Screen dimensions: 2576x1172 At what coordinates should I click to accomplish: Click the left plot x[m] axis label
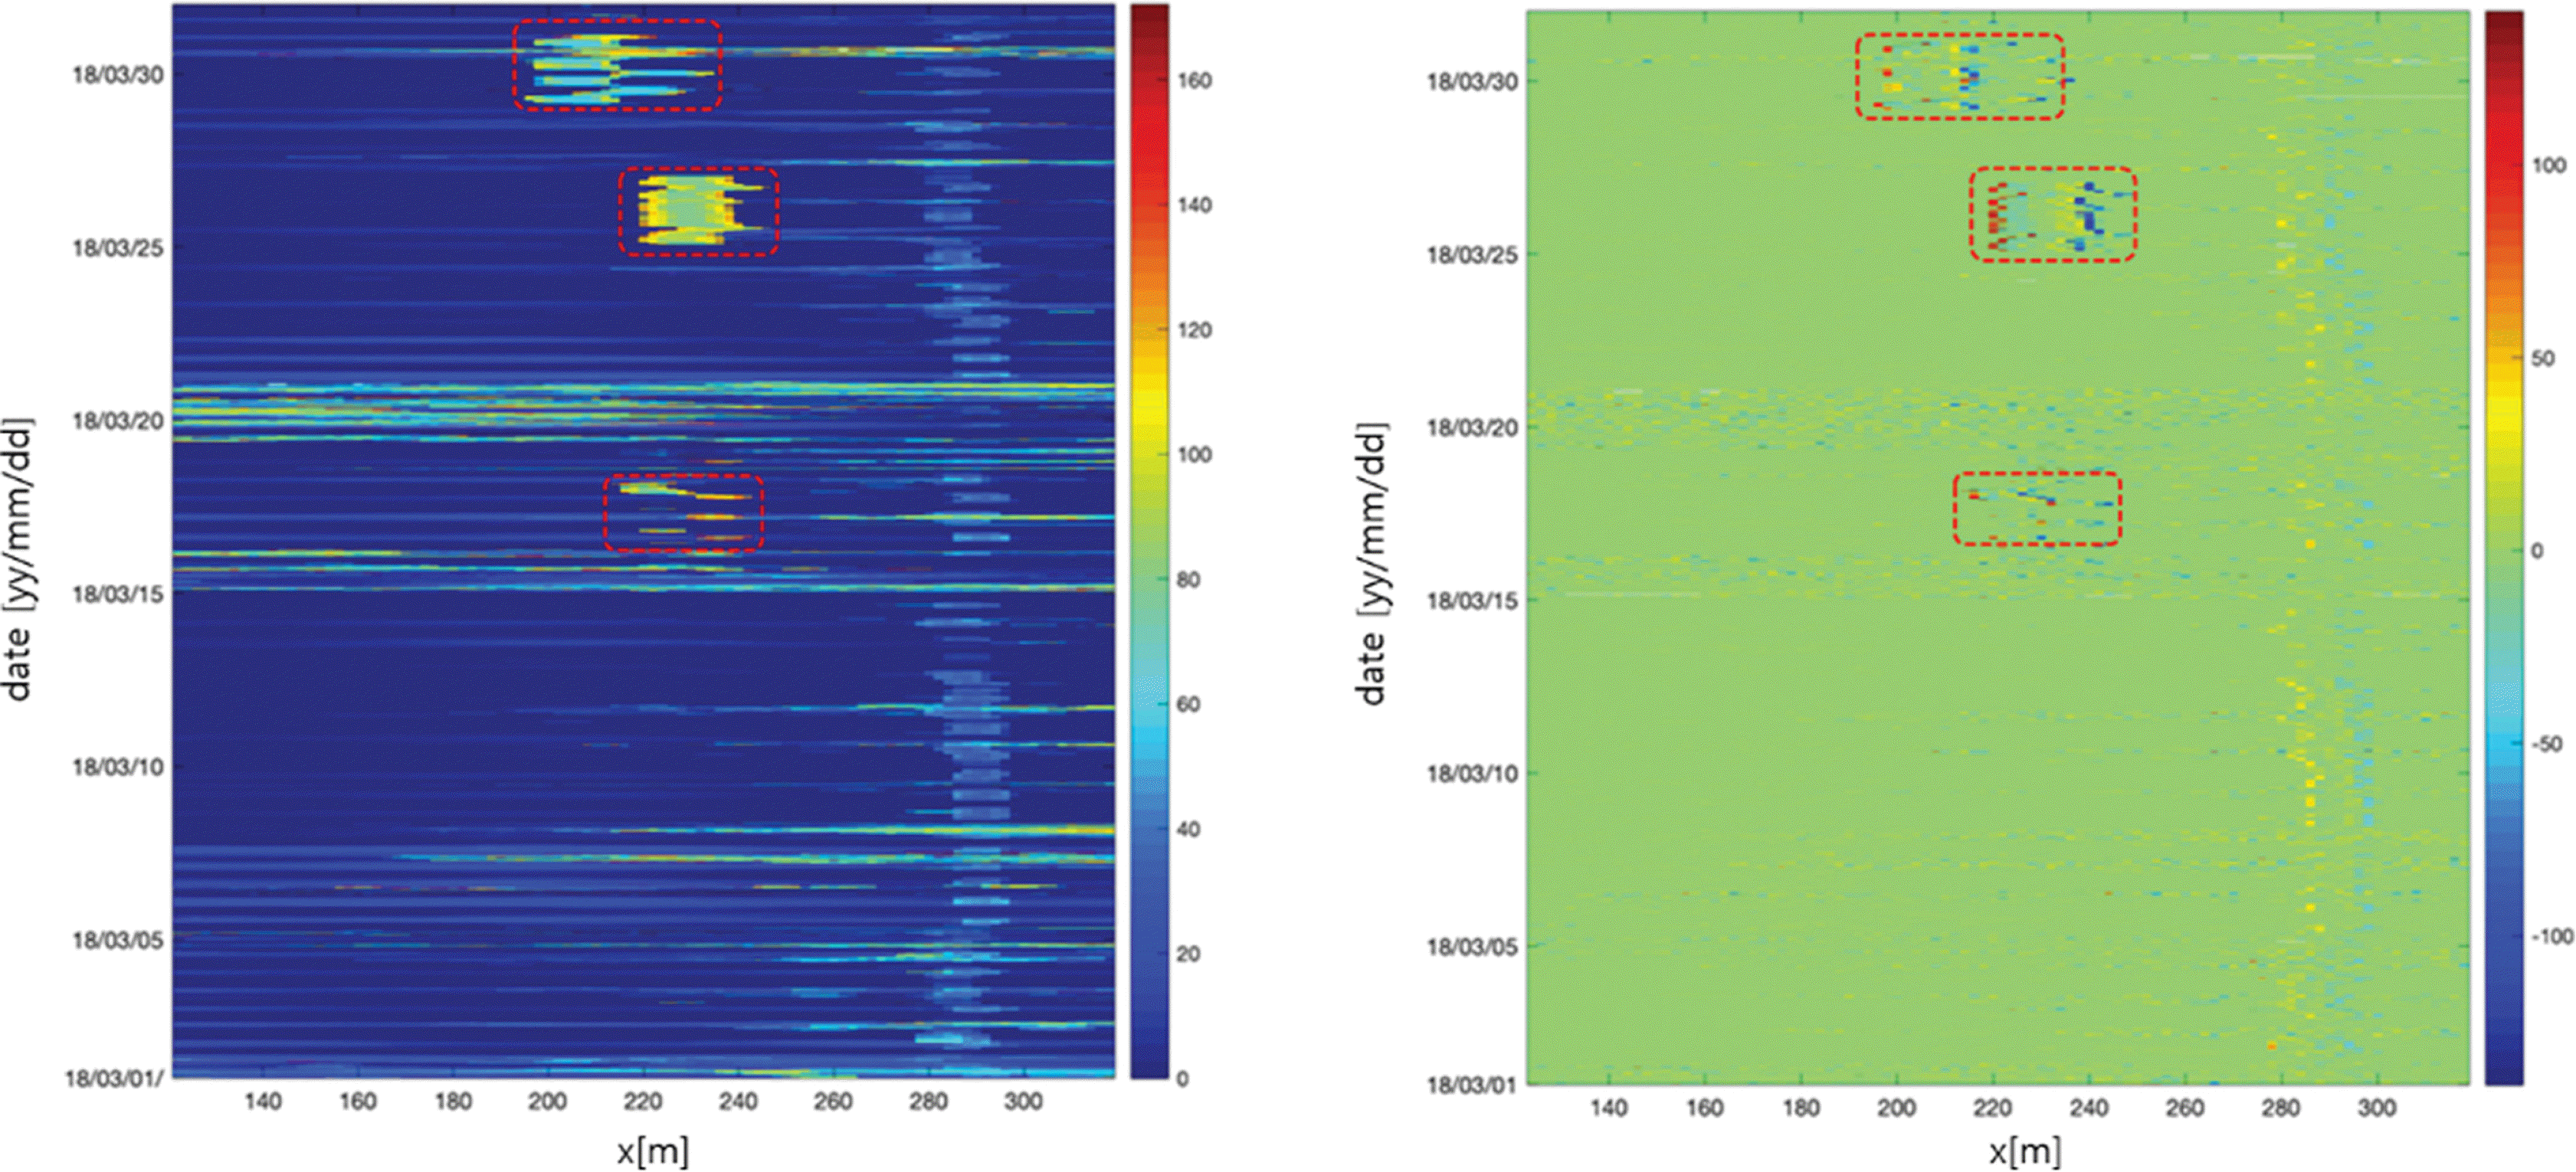coord(652,1151)
